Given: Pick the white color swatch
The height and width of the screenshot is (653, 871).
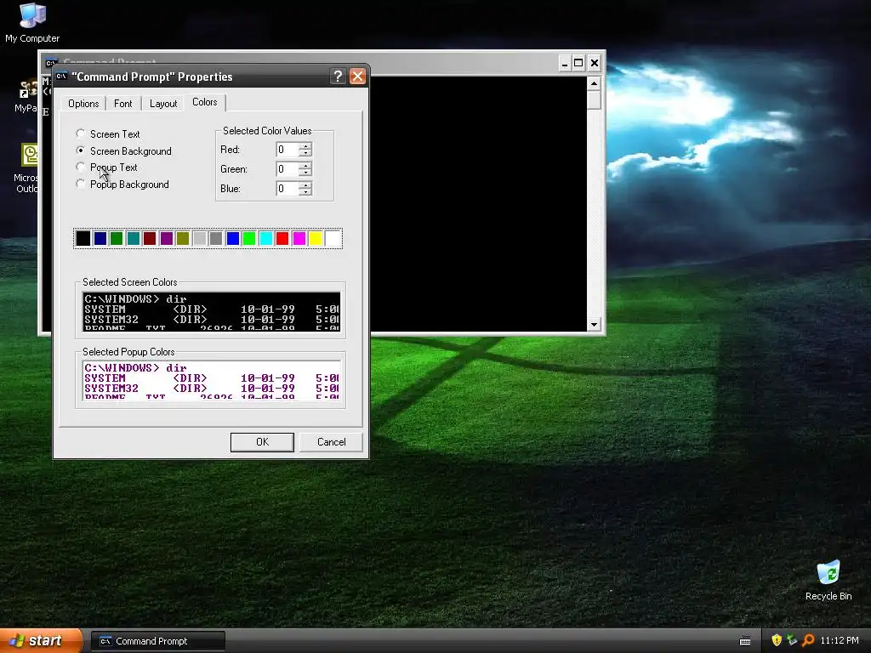Looking at the screenshot, I should click(333, 238).
